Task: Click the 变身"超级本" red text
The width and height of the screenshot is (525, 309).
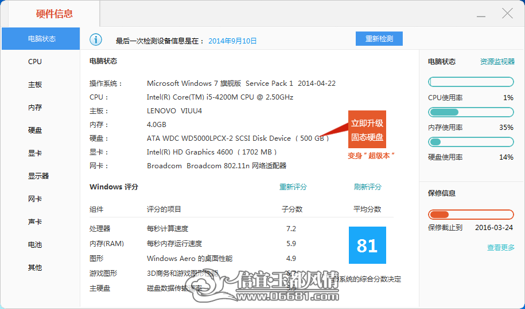Action: point(371,156)
